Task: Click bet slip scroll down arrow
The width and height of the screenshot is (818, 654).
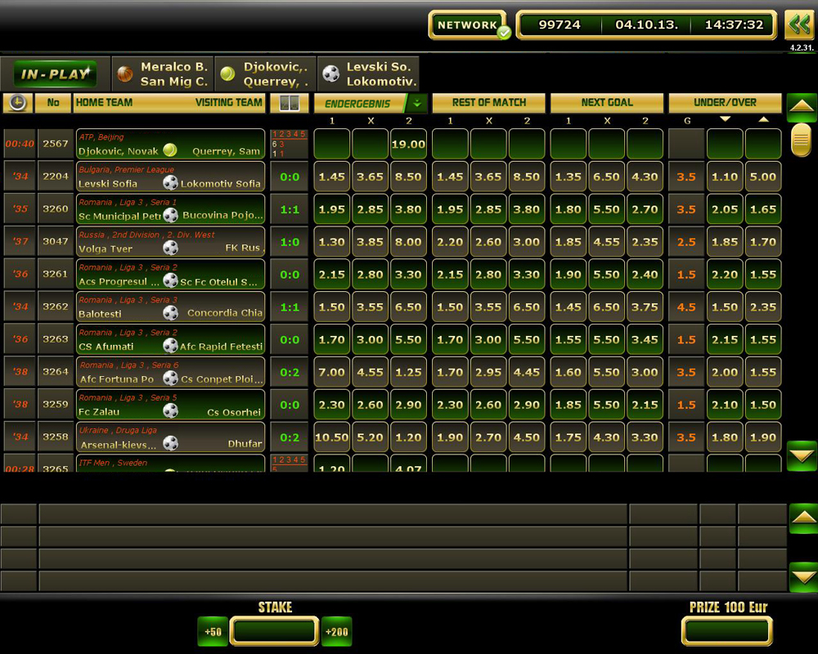Action: [803, 577]
